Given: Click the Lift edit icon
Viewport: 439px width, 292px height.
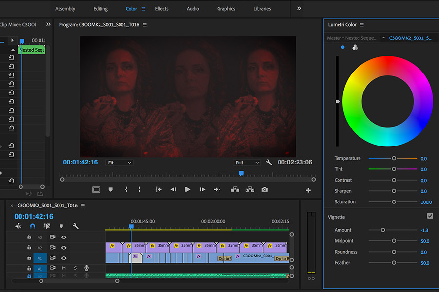Looking at the screenshot, I should click(x=235, y=190).
